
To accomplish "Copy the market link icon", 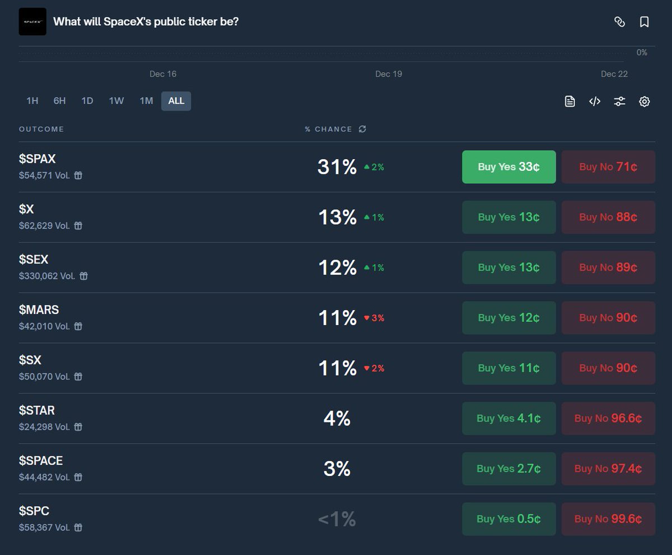I will pyautogui.click(x=619, y=21).
